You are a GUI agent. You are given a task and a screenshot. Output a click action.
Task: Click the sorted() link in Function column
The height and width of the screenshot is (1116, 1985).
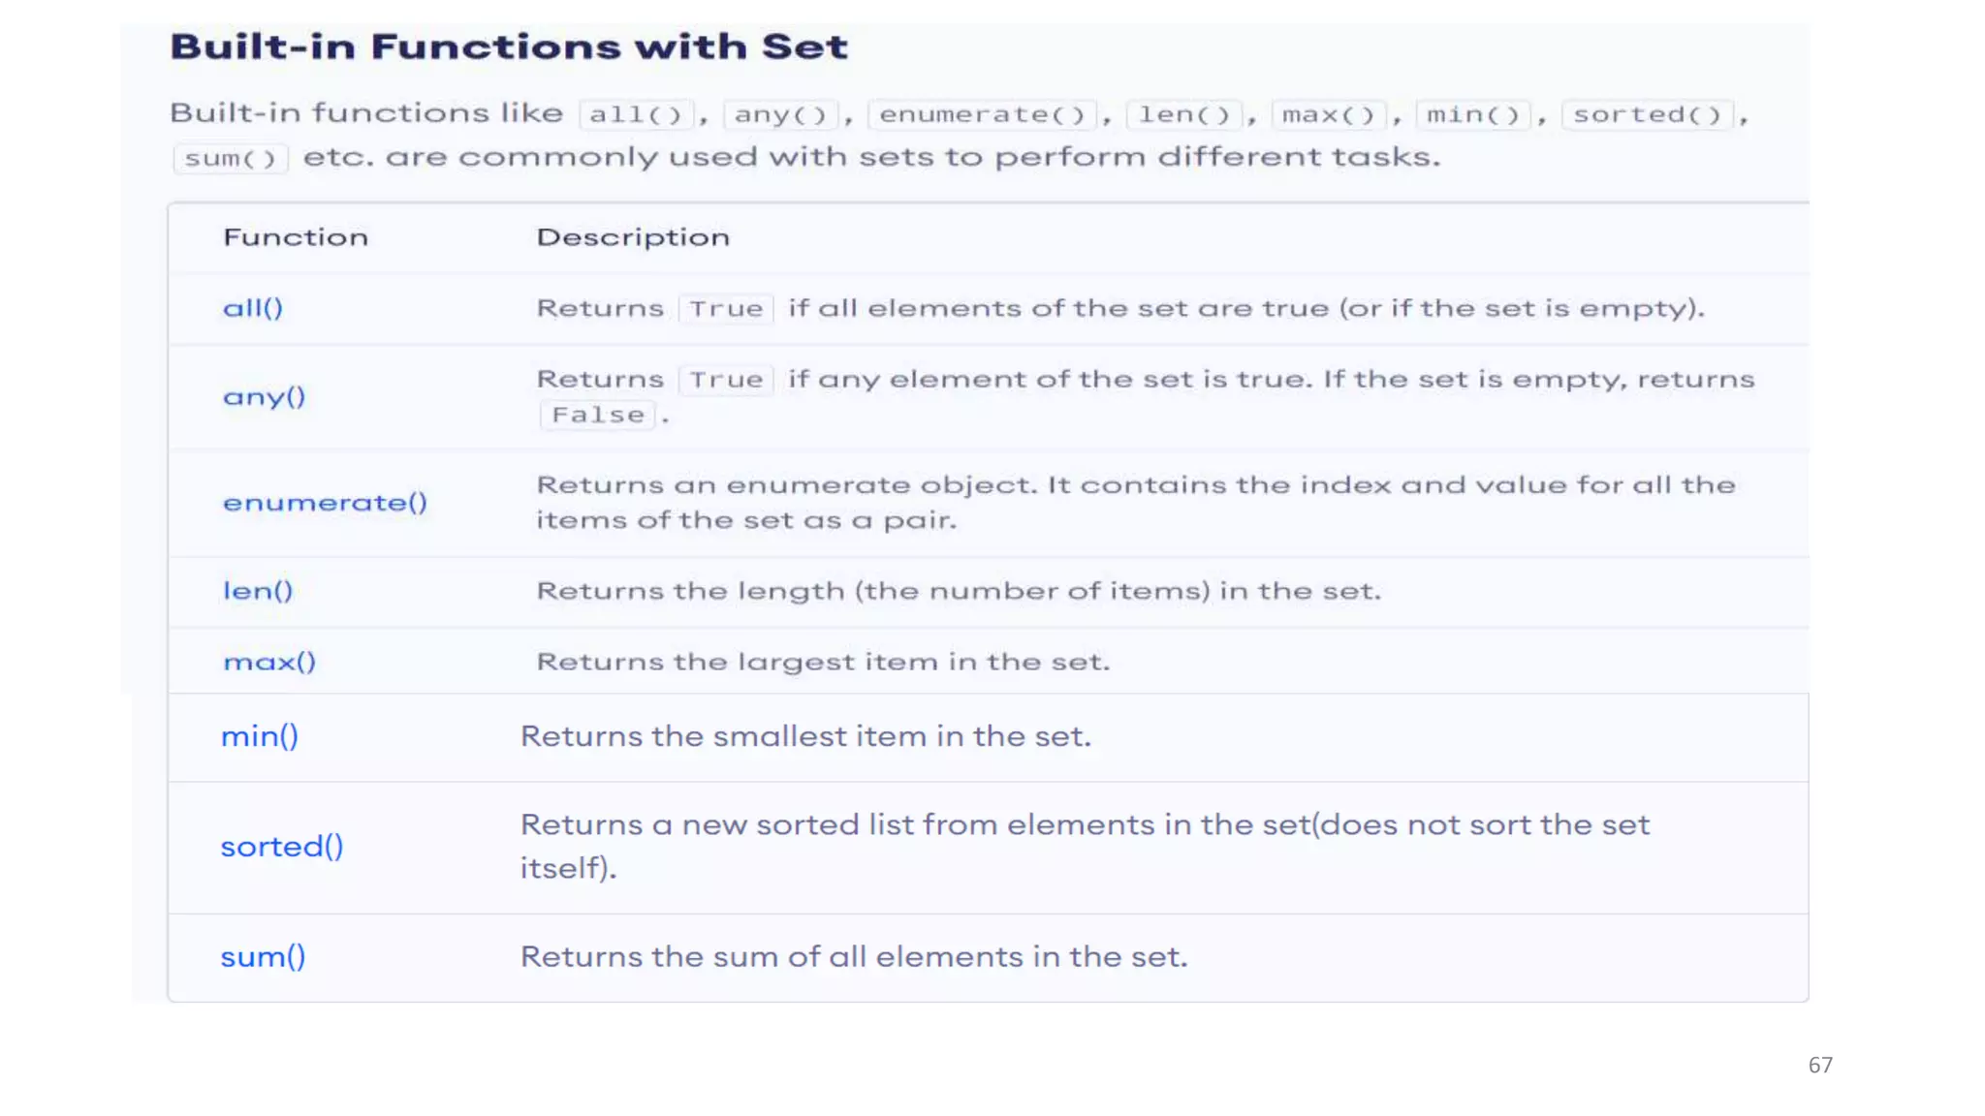pos(282,847)
